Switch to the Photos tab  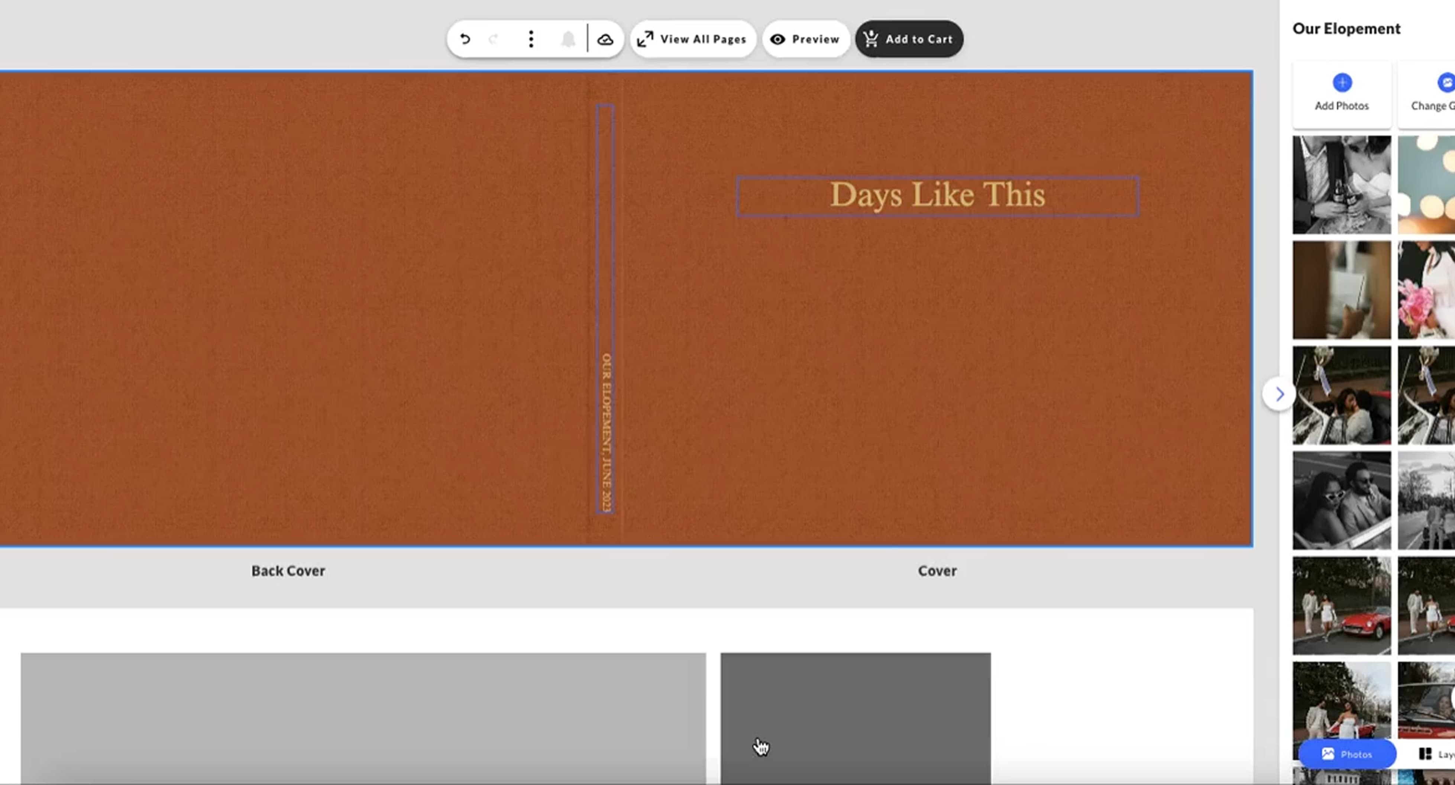click(x=1347, y=755)
